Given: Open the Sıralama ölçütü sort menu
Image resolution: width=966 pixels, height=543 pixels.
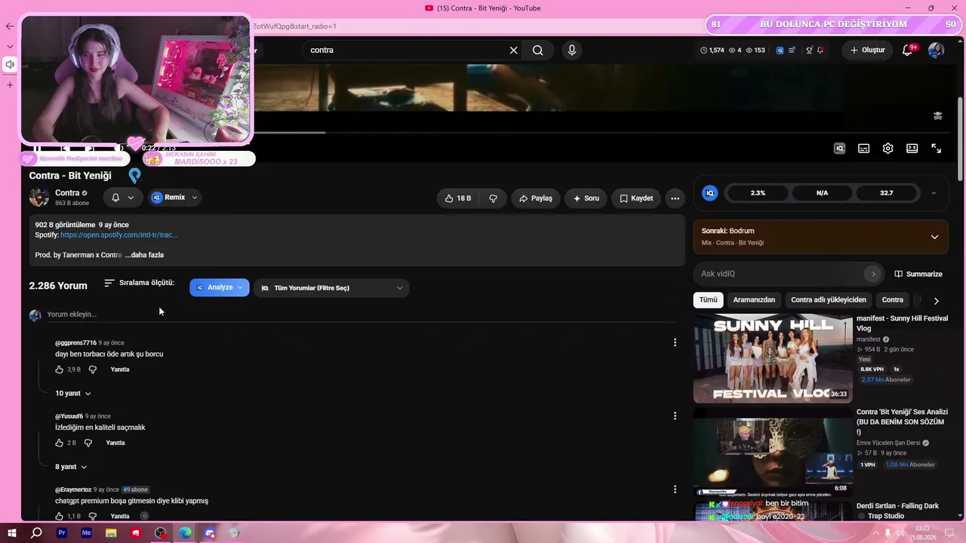Looking at the screenshot, I should coord(140,283).
